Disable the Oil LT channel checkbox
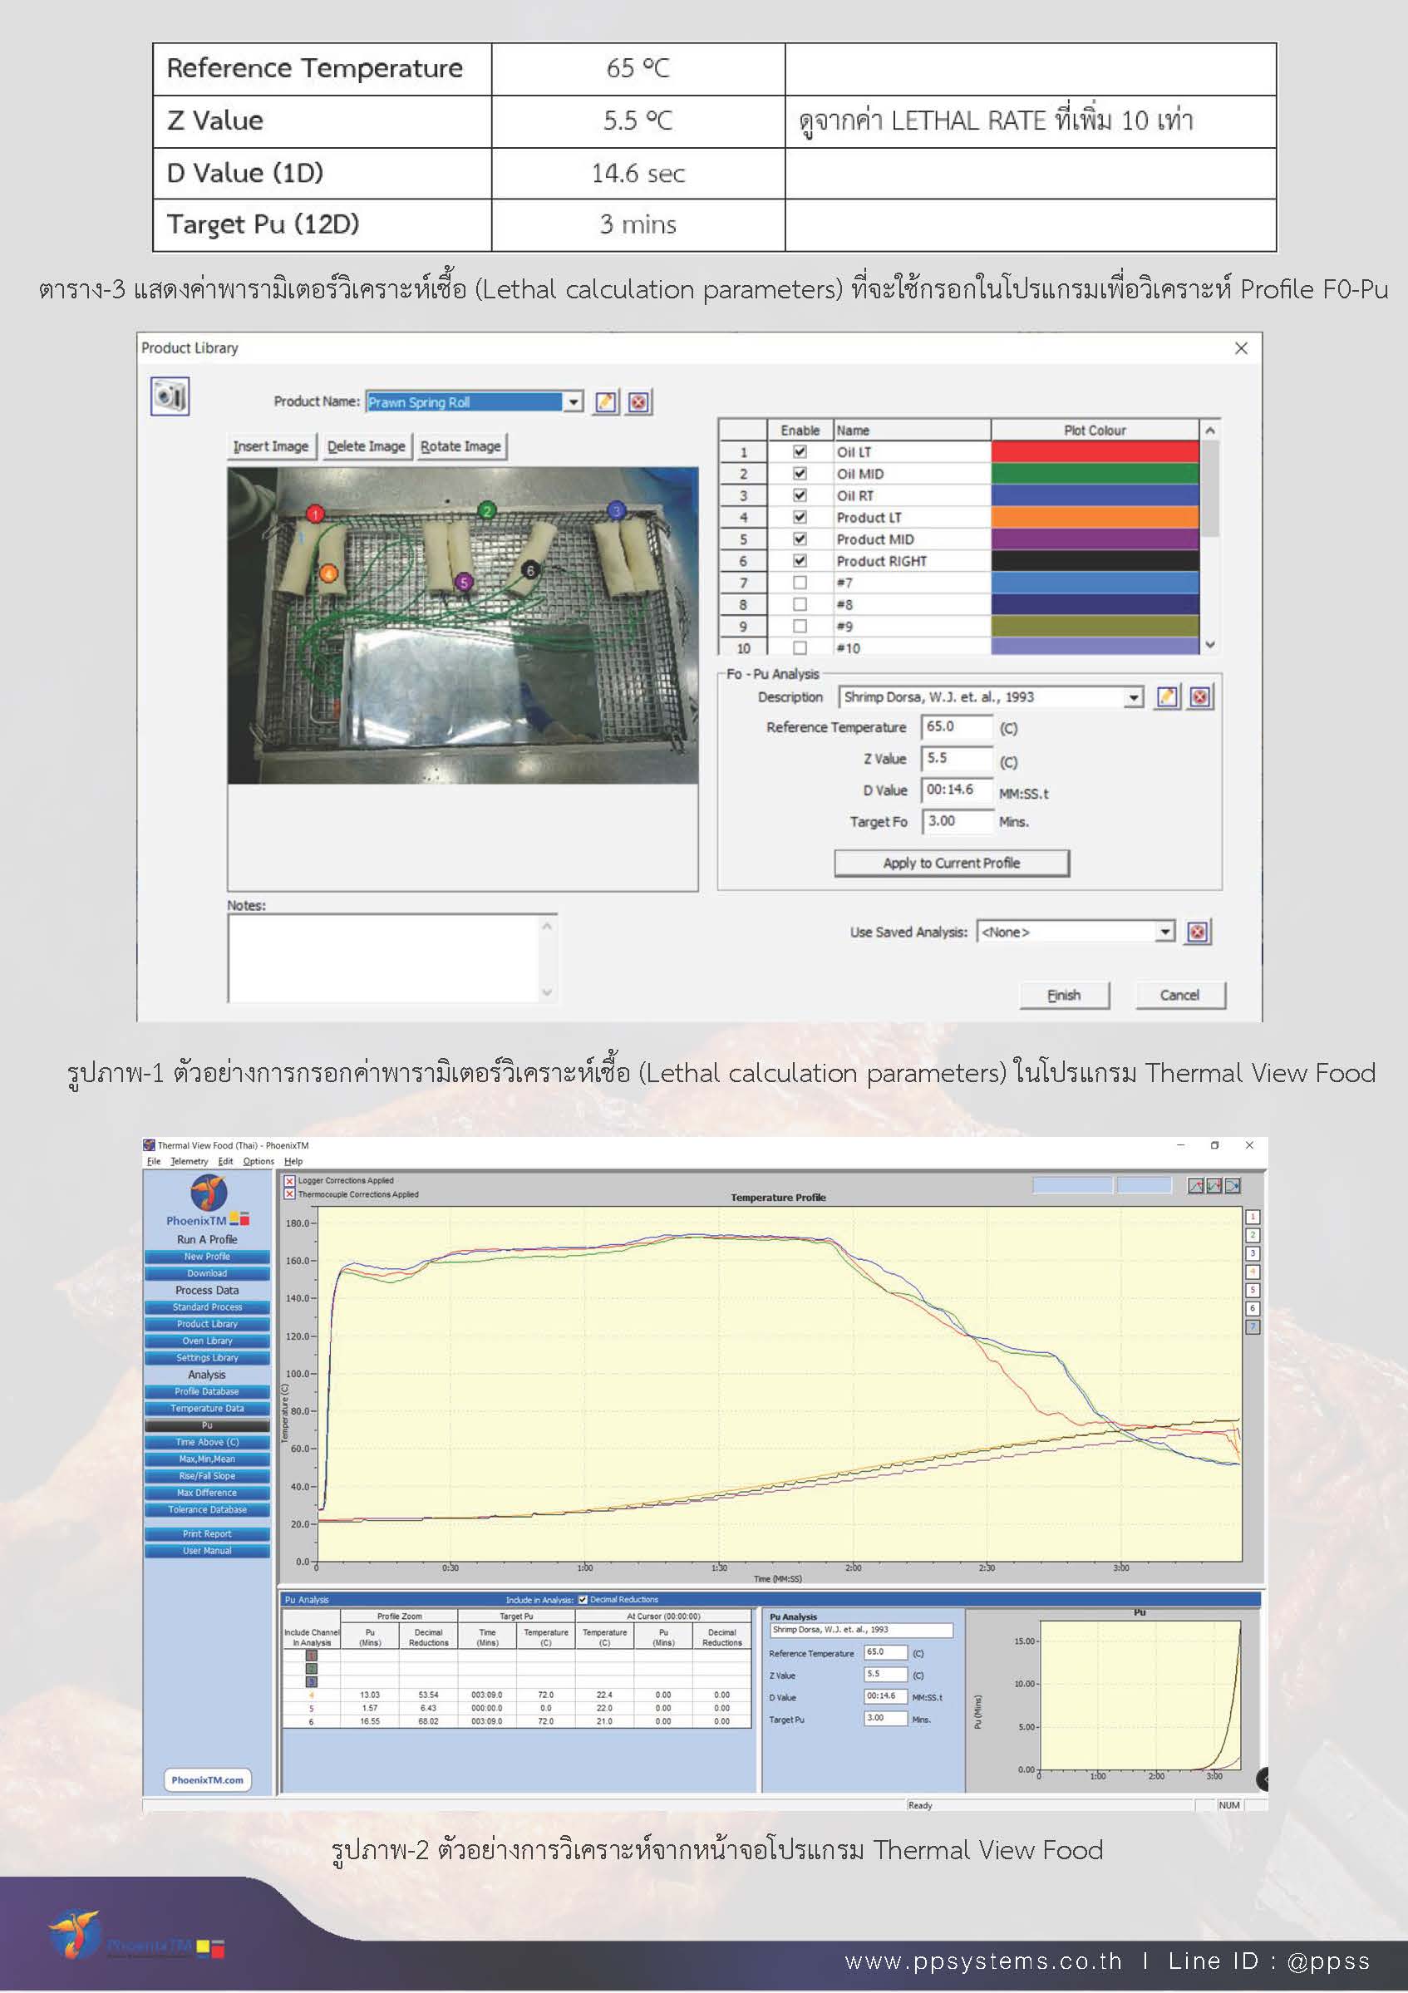The image size is (1408, 1993). [x=800, y=452]
